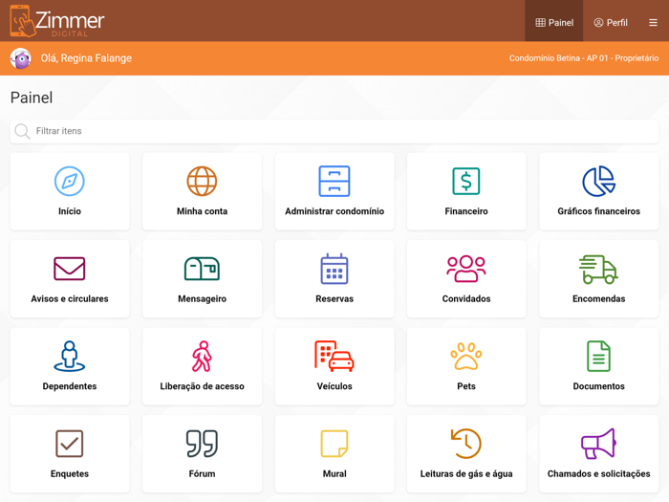Image resolution: width=669 pixels, height=502 pixels.
Task: Click the greeting Olá, Regina Falange
Action: click(86, 58)
